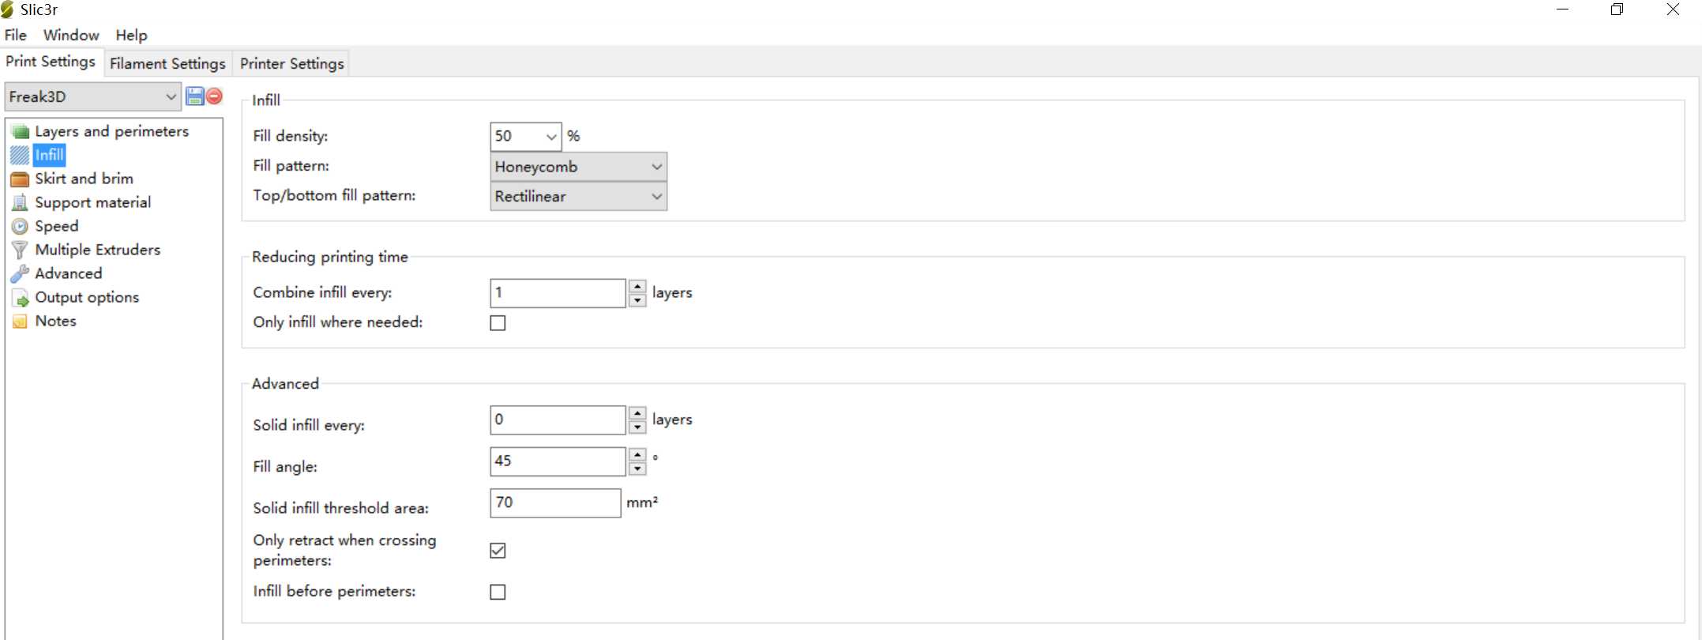The height and width of the screenshot is (640, 1702).
Task: Open the File menu
Action: (x=16, y=35)
